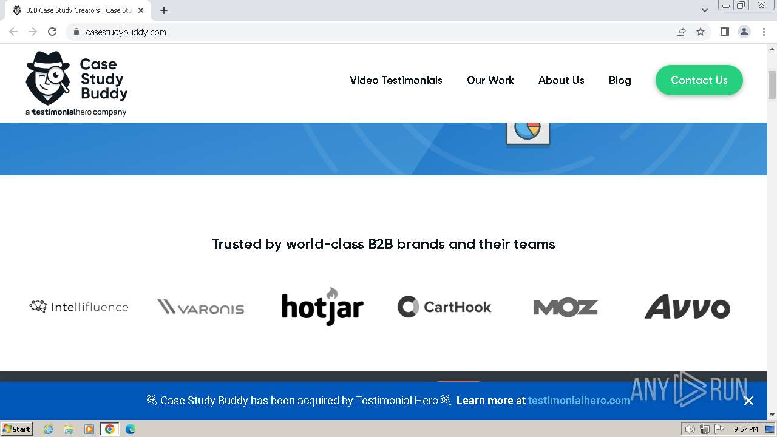Launch Internet Explorer from the taskbar

(x=48, y=429)
